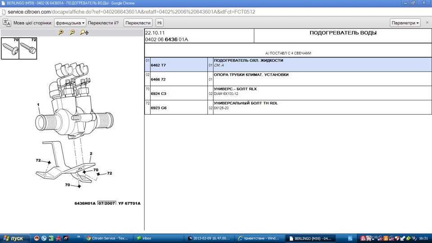432x243 pixels.
Task: Restore down the Chrome window
Action: [x=413, y=3]
